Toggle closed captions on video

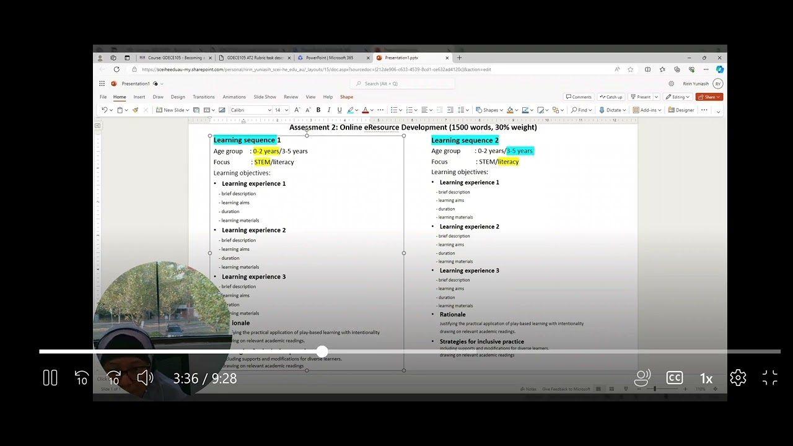click(x=674, y=378)
